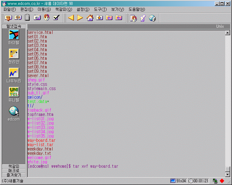
Task: Click the (주)새롬기술 status bar text
Action: 13,181
